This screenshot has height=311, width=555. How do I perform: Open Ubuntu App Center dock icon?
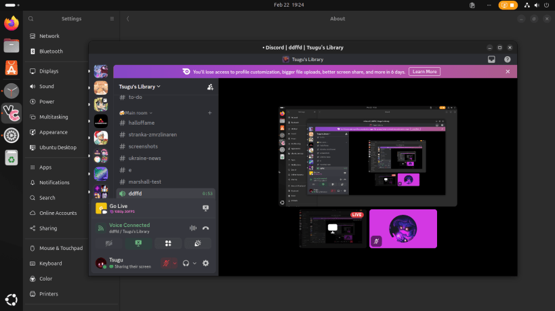[12, 68]
